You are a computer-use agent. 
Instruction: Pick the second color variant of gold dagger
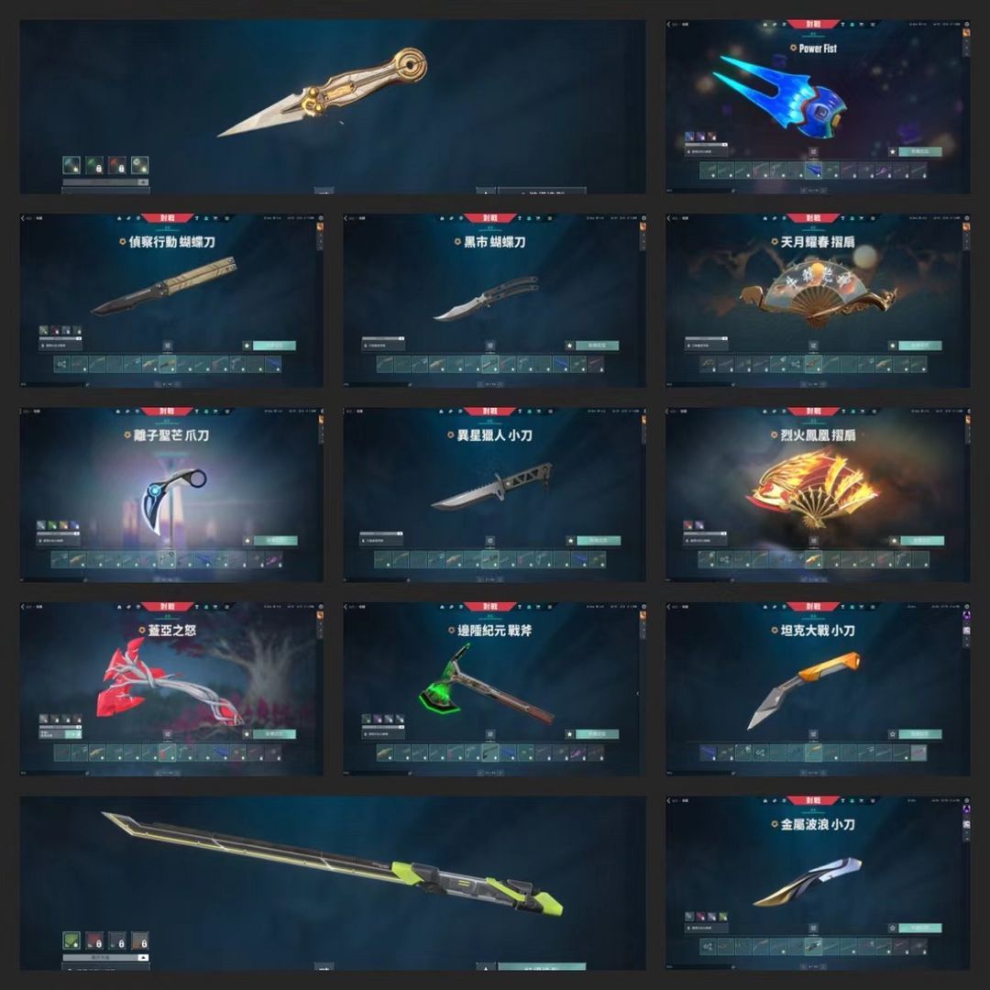pos(94,165)
